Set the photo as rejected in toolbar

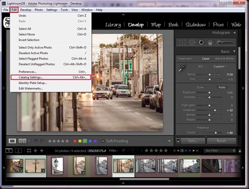point(42,141)
